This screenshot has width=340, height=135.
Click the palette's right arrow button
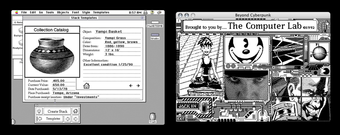click(x=76, y=119)
